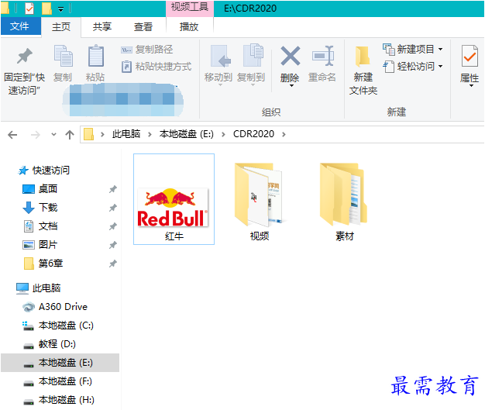
Task: Click Paste shortcut (粘贴快捷方式)
Action: [157, 67]
